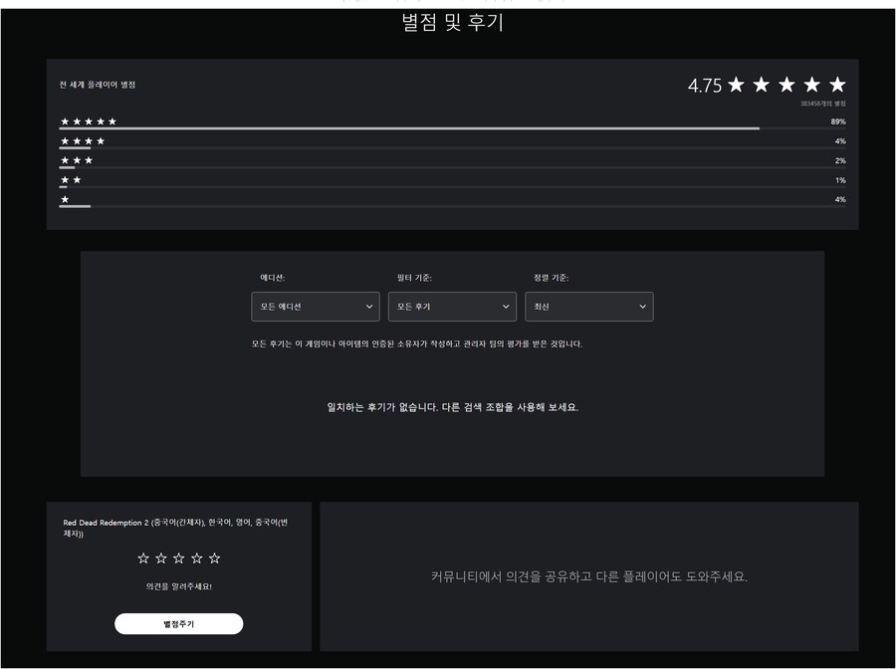Viewport: 896px width, 669px height.
Task: Select the second empty rating star
Action: (x=161, y=558)
